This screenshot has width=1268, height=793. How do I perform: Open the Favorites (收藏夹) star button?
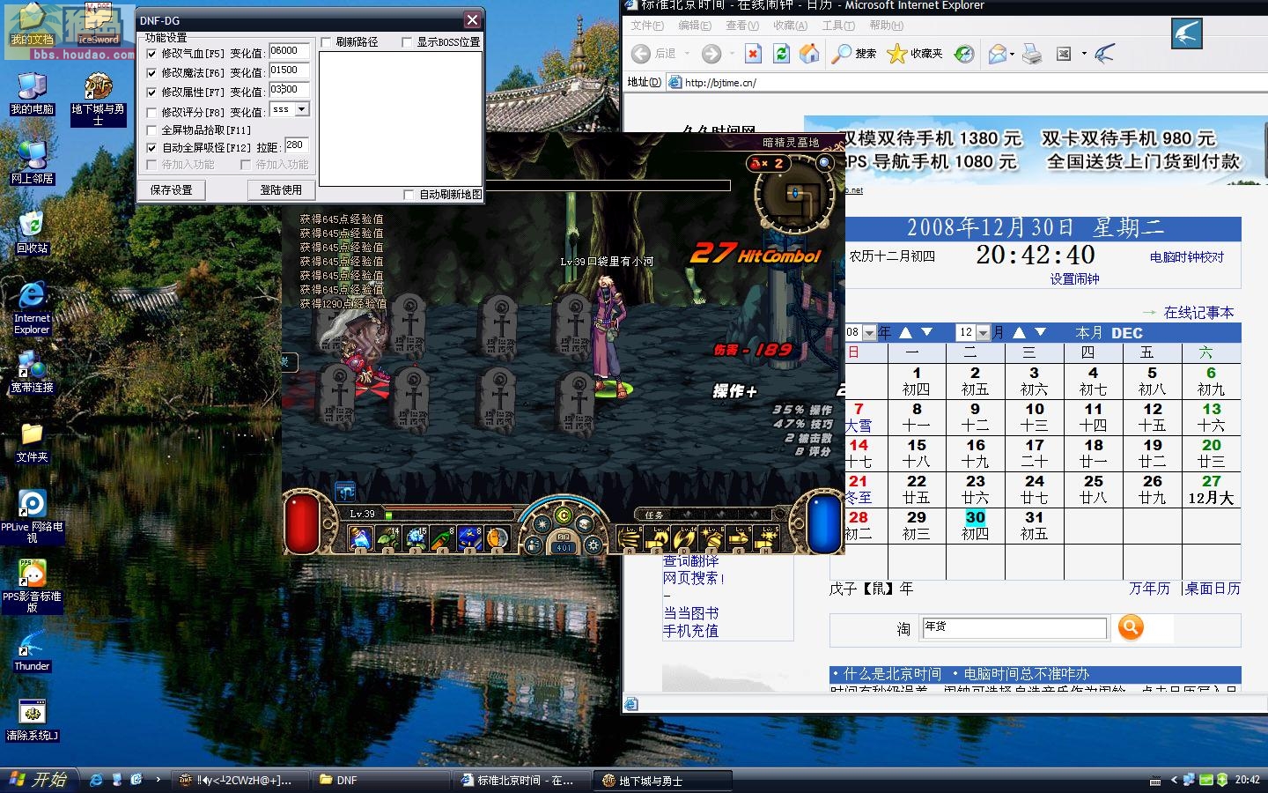coord(914,54)
